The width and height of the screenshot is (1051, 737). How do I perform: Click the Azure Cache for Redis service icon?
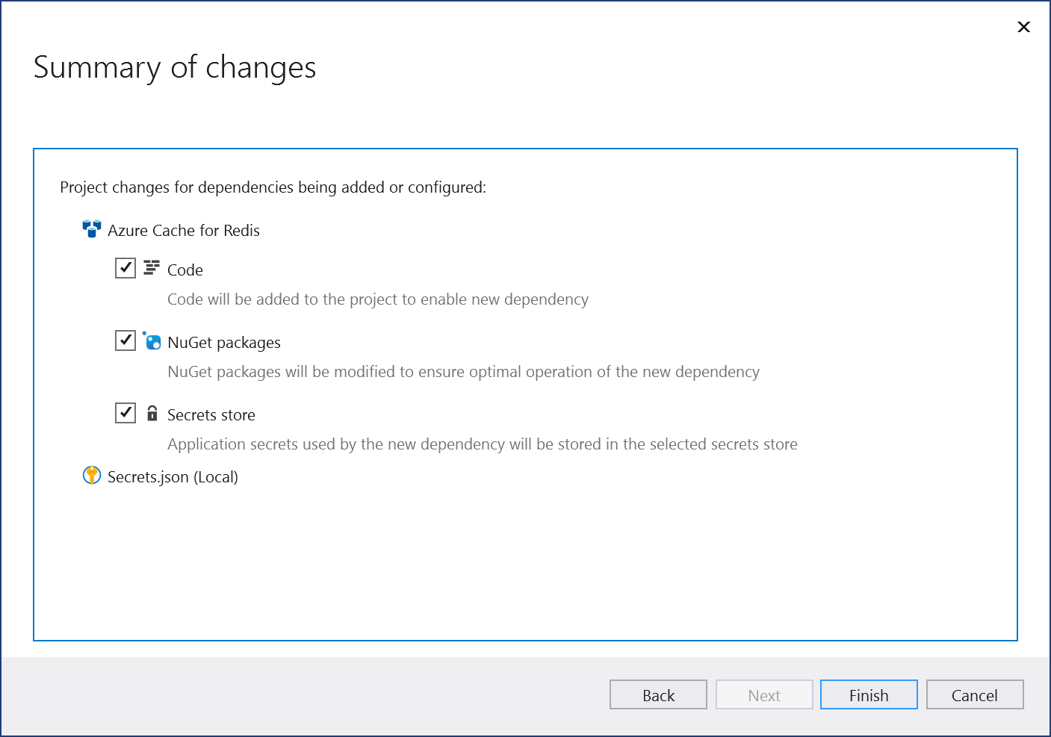pos(91,229)
